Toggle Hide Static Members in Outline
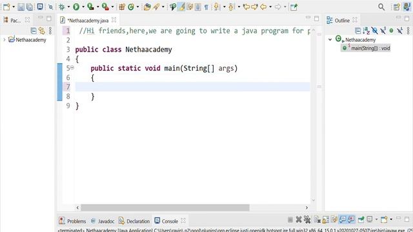This screenshot has height=232, width=413. tap(383, 31)
